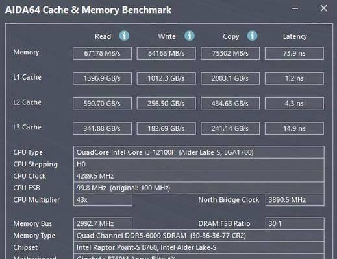Close the AIDA64 benchmark window

[324, 8]
